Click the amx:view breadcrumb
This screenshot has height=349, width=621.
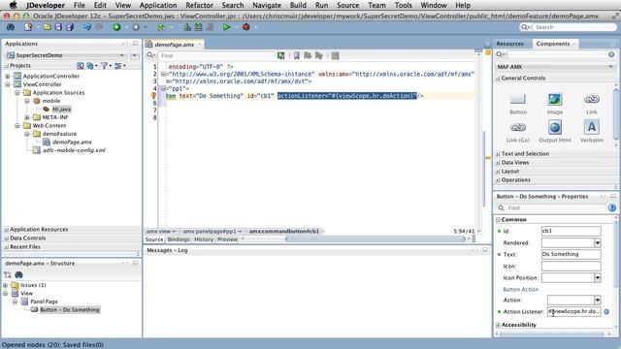[x=158, y=231]
